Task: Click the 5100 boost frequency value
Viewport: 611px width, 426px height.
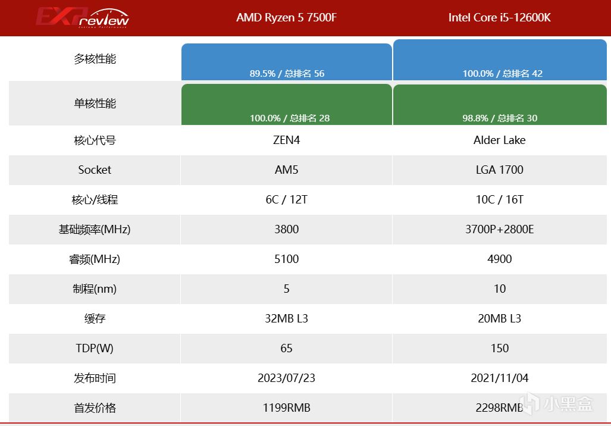Action: [x=286, y=259]
